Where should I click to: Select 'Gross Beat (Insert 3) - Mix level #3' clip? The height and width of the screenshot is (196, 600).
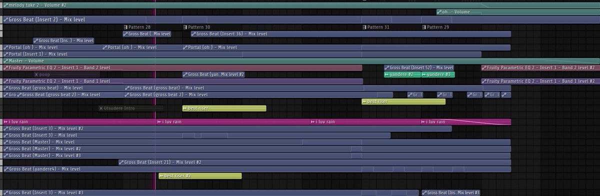coord(211,192)
